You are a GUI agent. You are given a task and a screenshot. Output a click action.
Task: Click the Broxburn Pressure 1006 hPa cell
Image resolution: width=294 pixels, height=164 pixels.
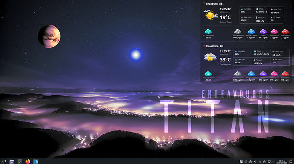[262, 19]
